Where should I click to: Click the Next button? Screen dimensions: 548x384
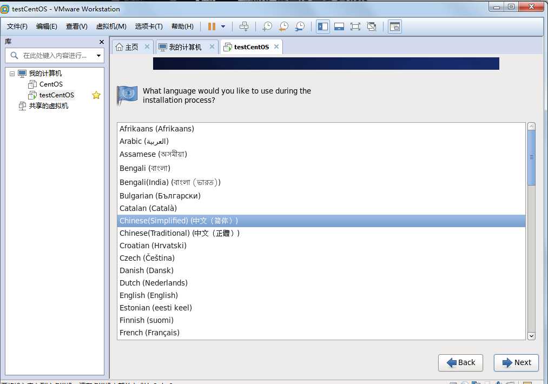click(x=516, y=363)
